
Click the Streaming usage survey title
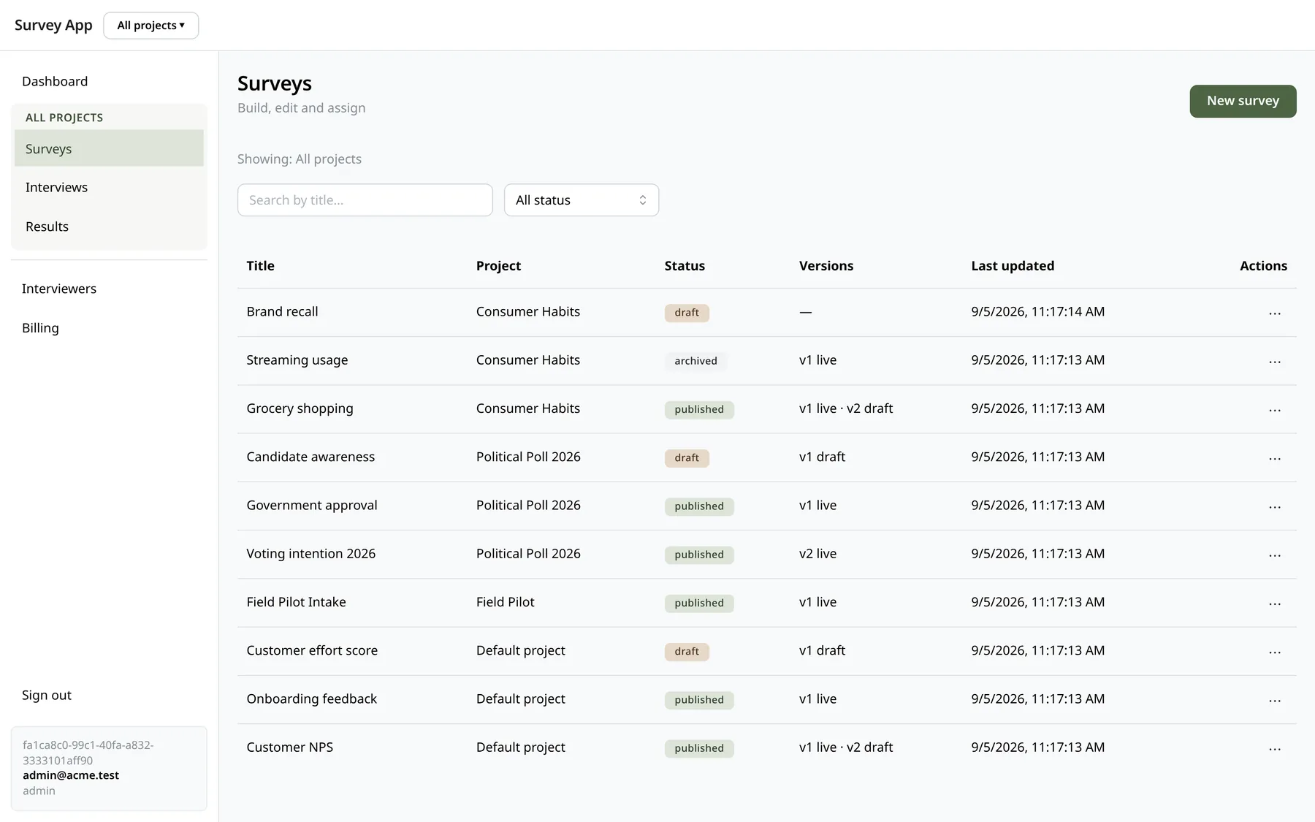point(297,360)
